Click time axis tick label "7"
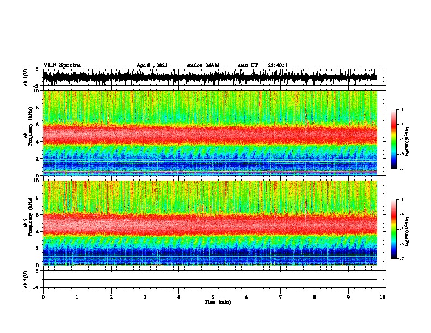 click(x=281, y=297)
